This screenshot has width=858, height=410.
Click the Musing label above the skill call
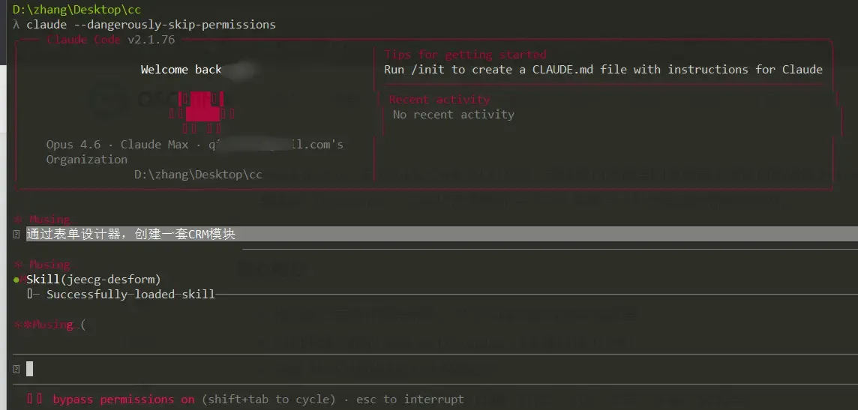coord(49,265)
